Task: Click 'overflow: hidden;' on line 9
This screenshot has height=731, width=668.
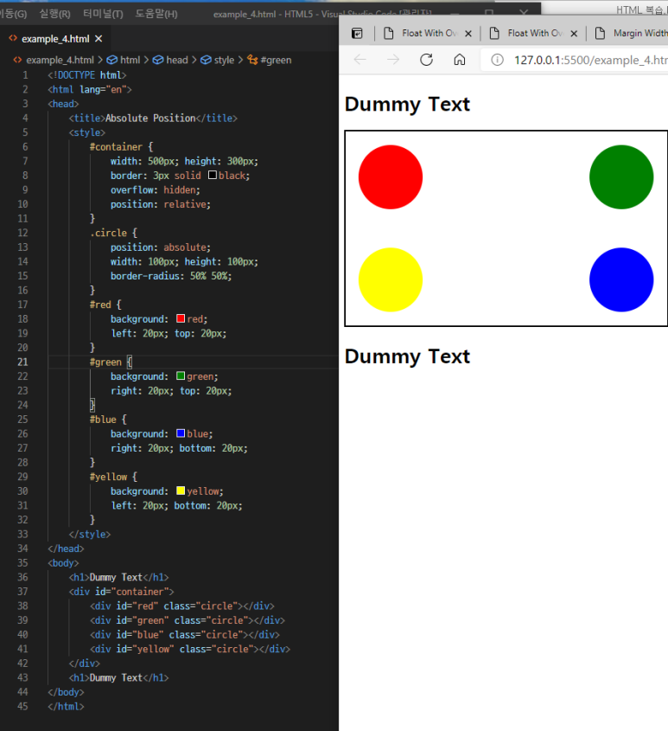Action: tap(156, 189)
